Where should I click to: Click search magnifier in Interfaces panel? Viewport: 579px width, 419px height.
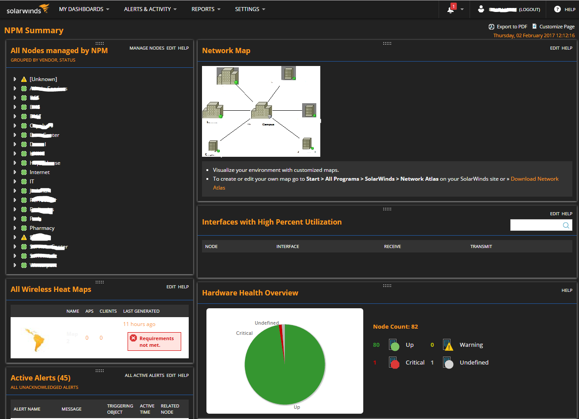[x=566, y=225]
